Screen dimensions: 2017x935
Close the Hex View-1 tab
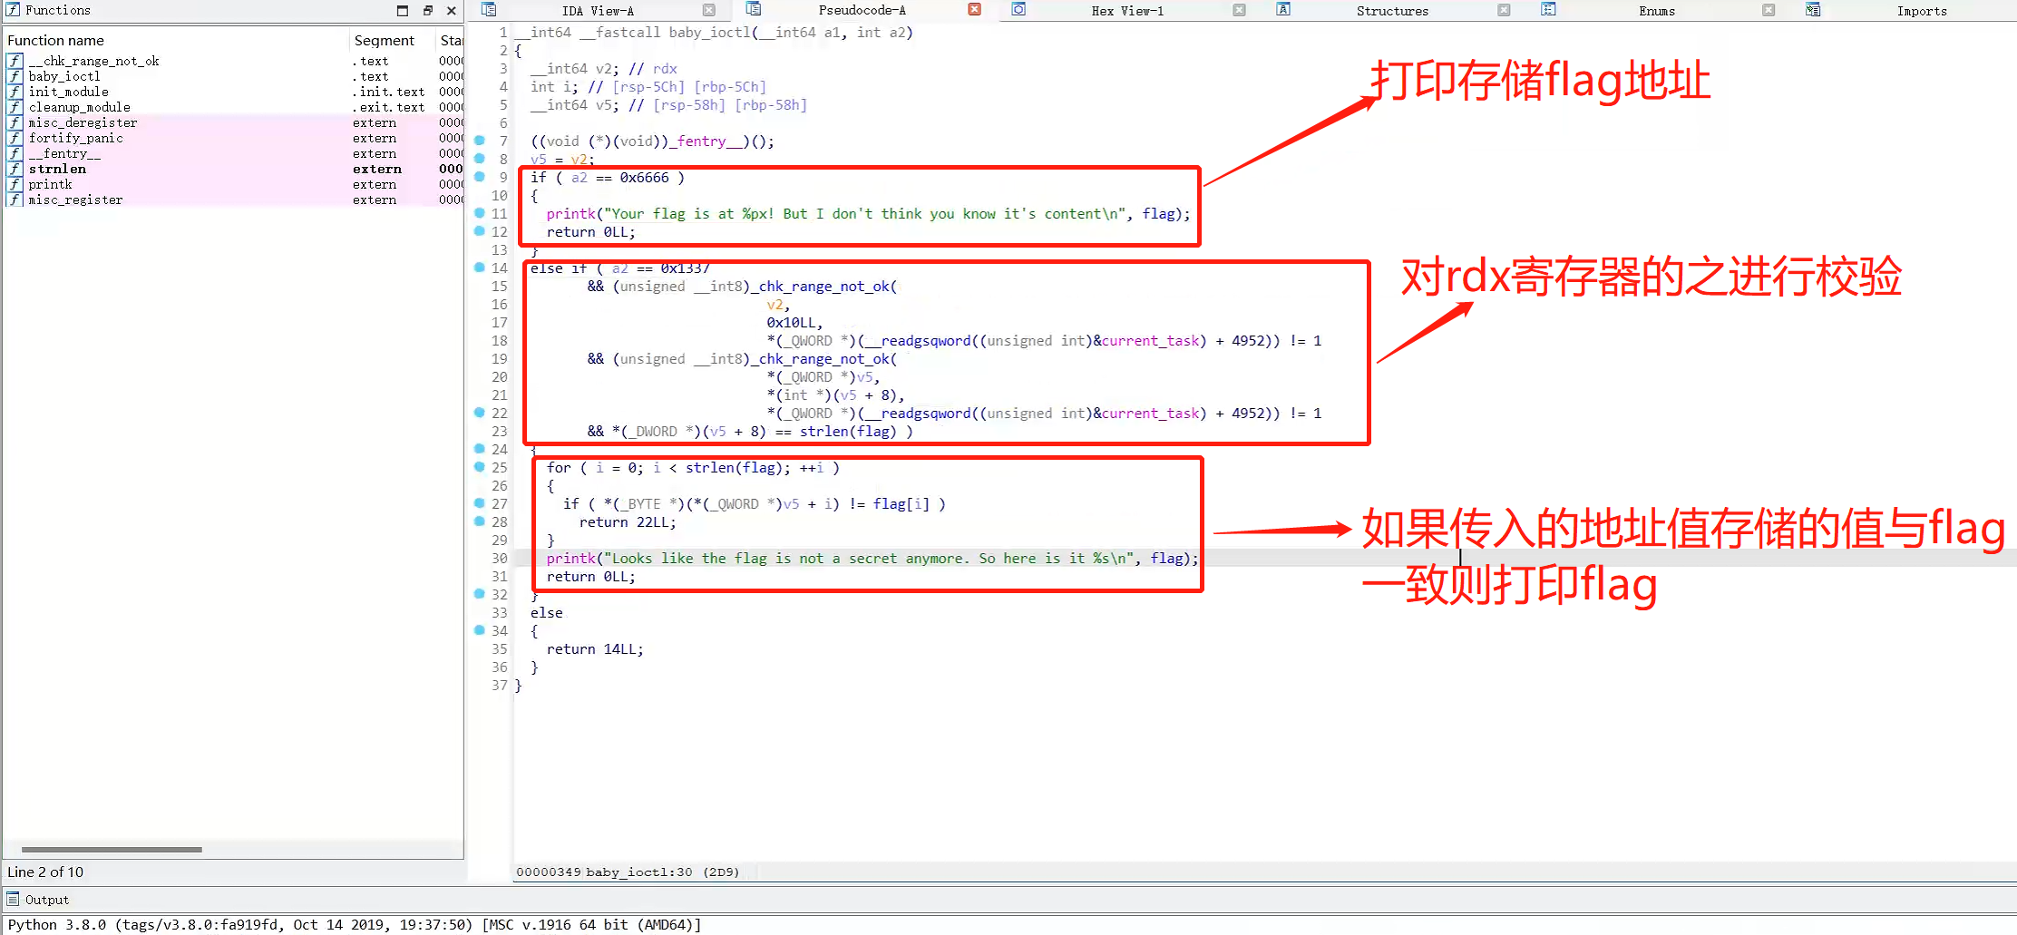click(1239, 10)
